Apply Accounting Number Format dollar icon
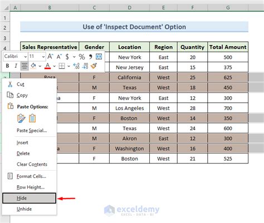264x223 pixels. point(67,57)
